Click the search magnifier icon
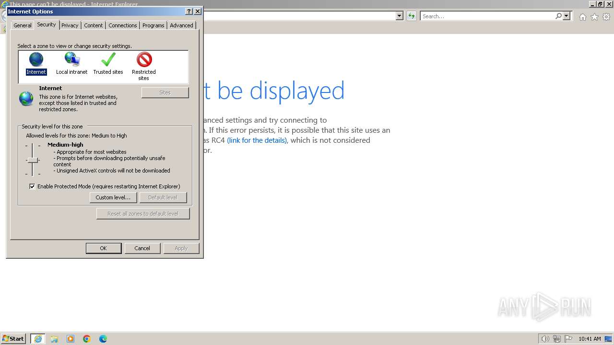614x345 pixels. pyautogui.click(x=558, y=16)
